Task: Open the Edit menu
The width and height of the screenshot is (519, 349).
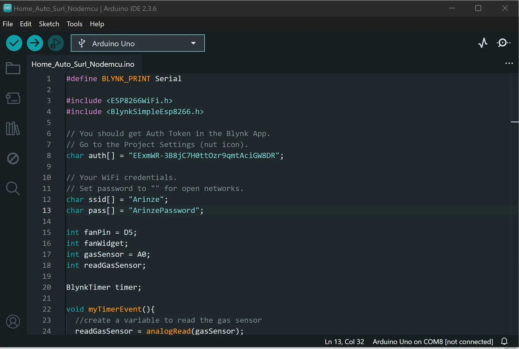Action: [26, 24]
